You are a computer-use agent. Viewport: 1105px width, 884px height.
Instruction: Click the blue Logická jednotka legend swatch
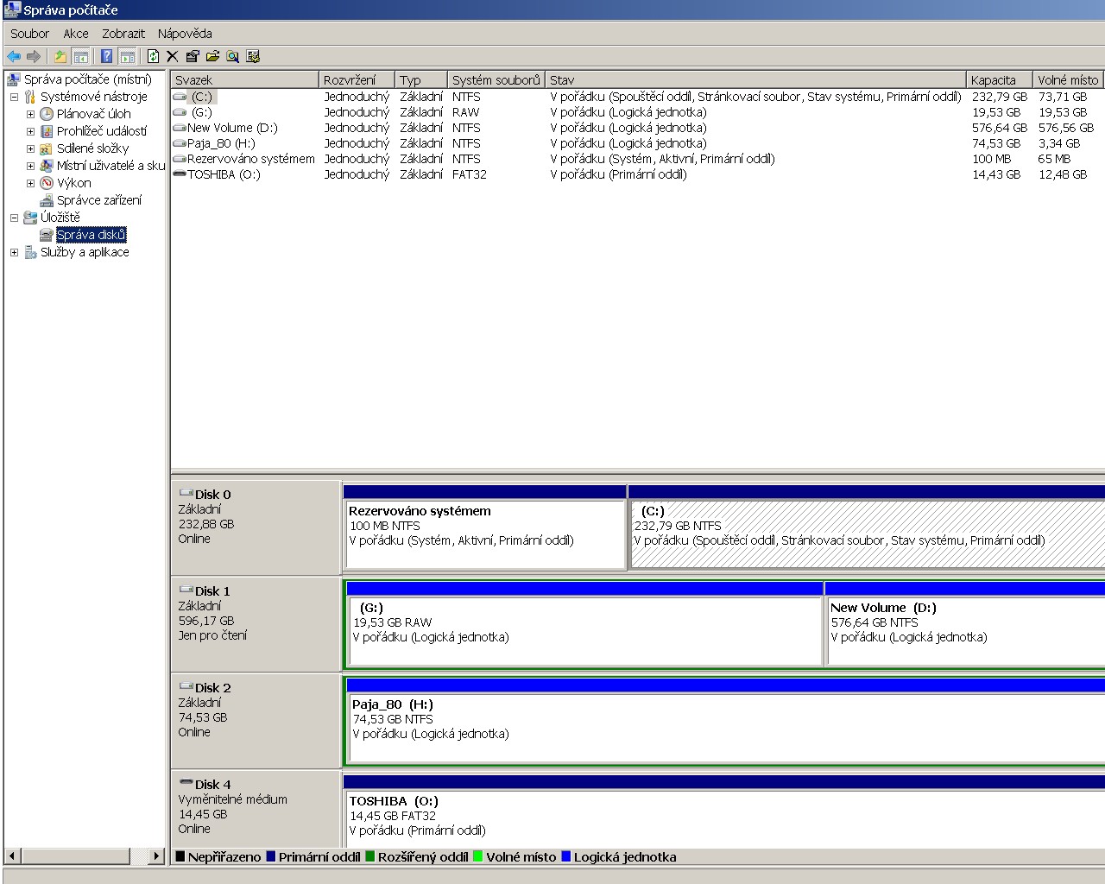pos(566,857)
